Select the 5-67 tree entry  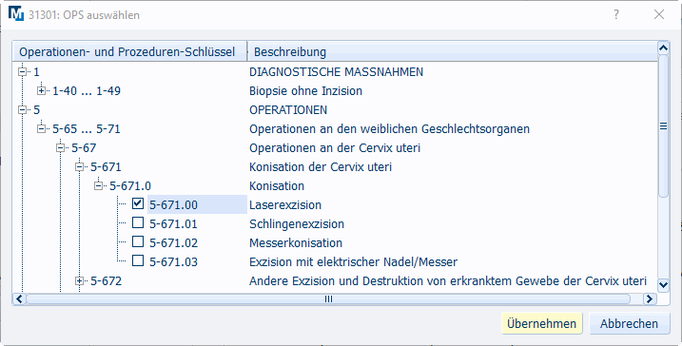84,147
